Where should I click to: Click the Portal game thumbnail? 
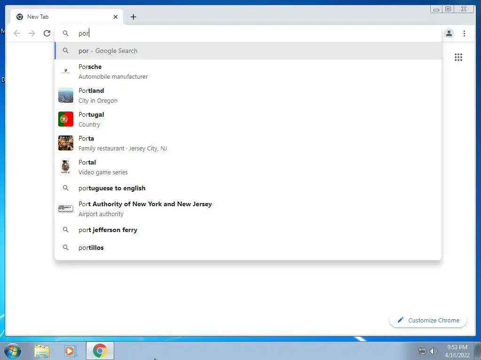(66, 167)
